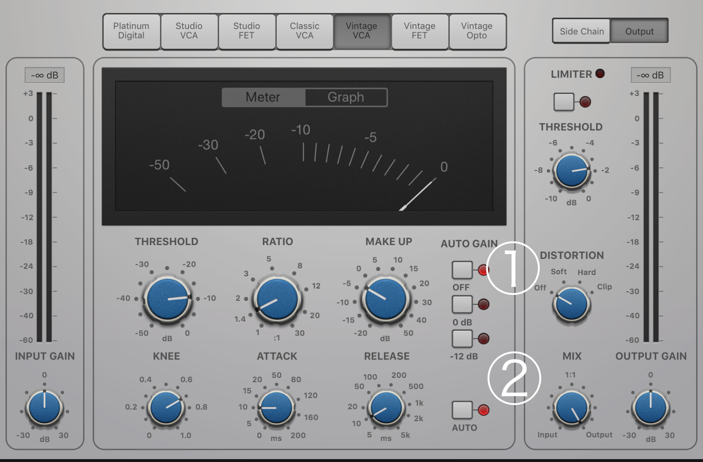Switch display to Graph view
This screenshot has width=703, height=462.
pos(346,97)
